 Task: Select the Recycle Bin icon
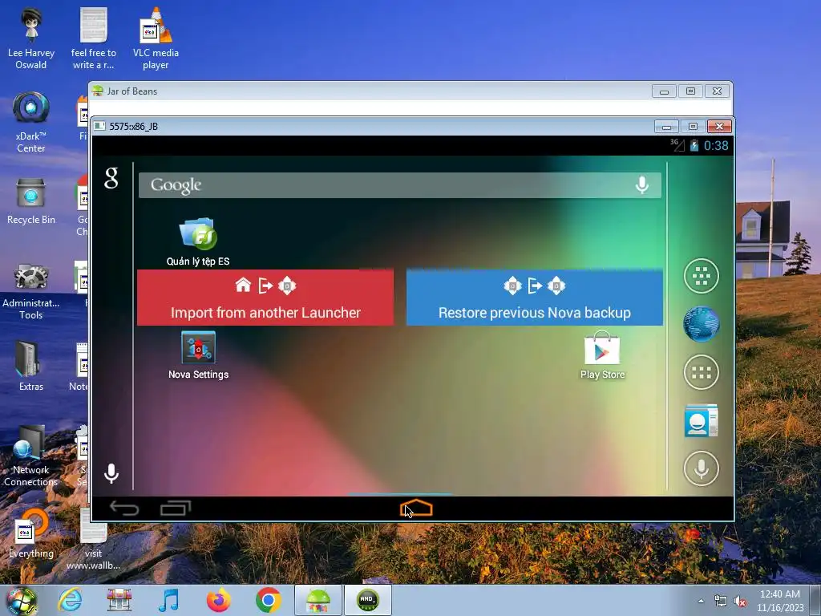(31, 201)
